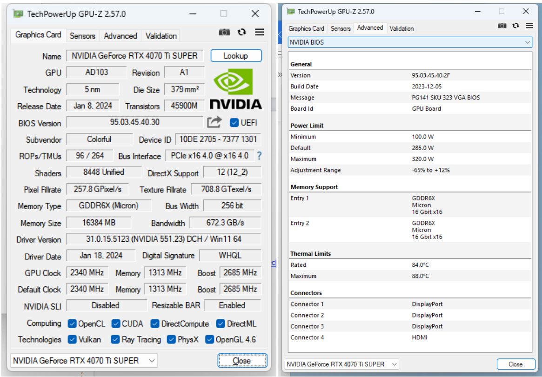Viewport: 542px width, 377px height.
Task: Switch to Sensors tab in the left window
Action: click(x=82, y=36)
